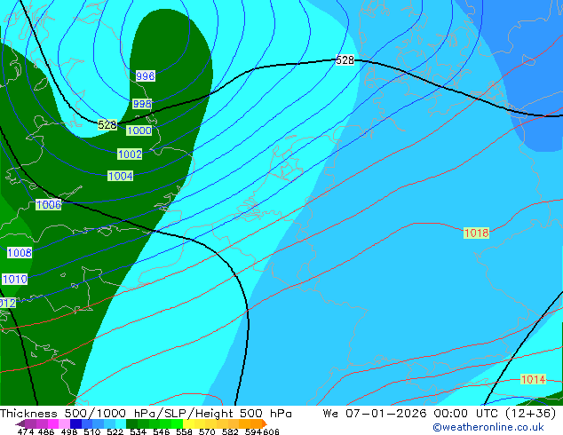
Task: Pick the light pink legend swatch
Action: tap(64, 423)
